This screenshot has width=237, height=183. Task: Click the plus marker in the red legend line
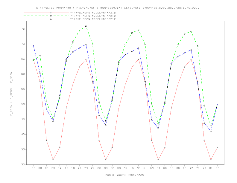pyautogui.click(x=51, y=13)
